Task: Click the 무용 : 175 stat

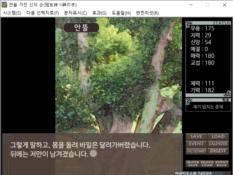Action: pyautogui.click(x=202, y=28)
